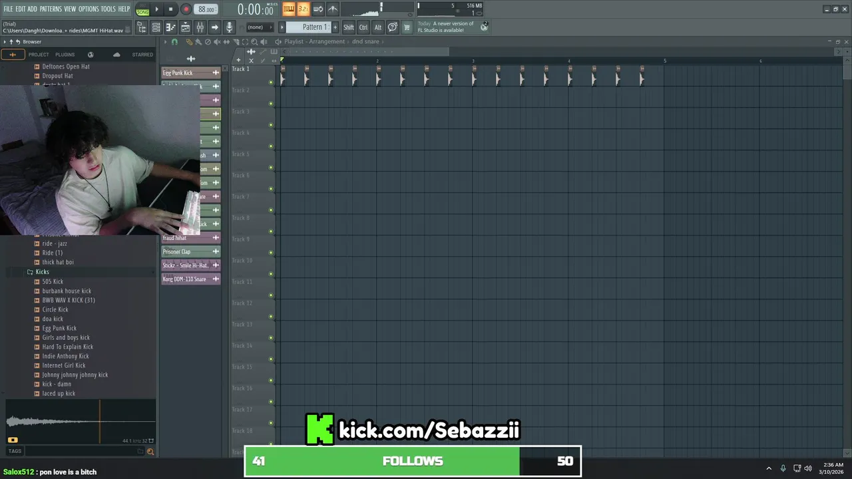Open the browser online globe tab icon
852x479 pixels.
(x=91, y=55)
